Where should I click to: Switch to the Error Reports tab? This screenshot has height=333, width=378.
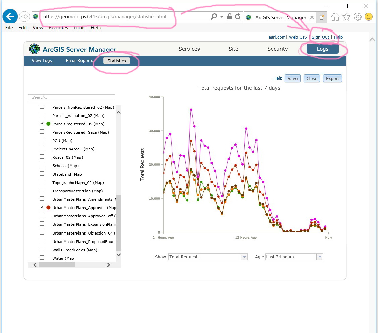(x=79, y=61)
